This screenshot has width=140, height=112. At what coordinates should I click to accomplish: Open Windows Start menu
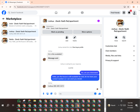pyautogui.click(x=3, y=105)
